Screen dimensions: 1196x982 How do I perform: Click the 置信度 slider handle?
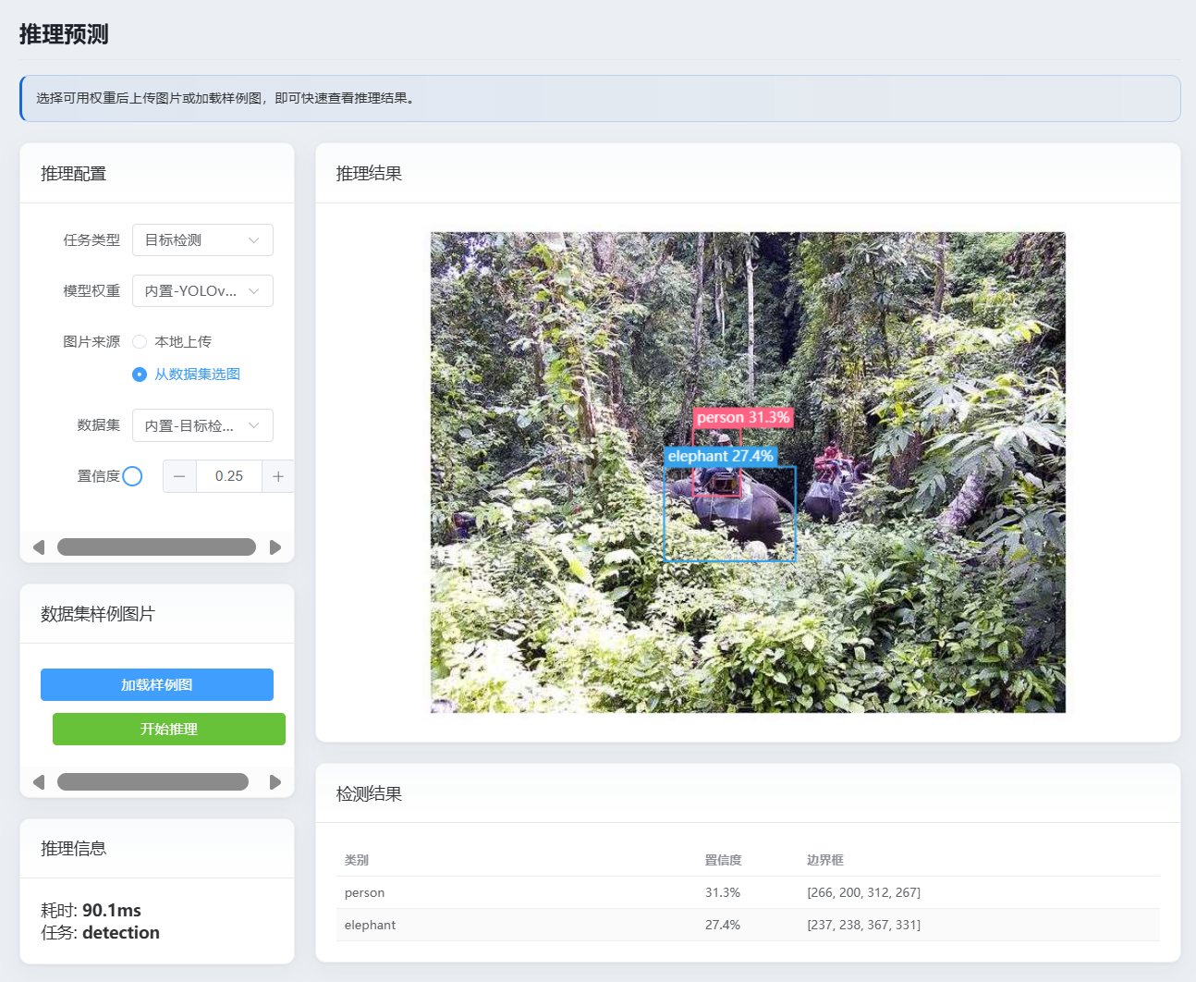[132, 476]
